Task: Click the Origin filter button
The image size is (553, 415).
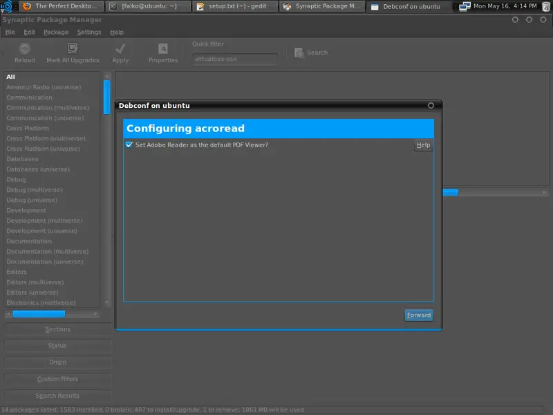Action: (x=58, y=362)
